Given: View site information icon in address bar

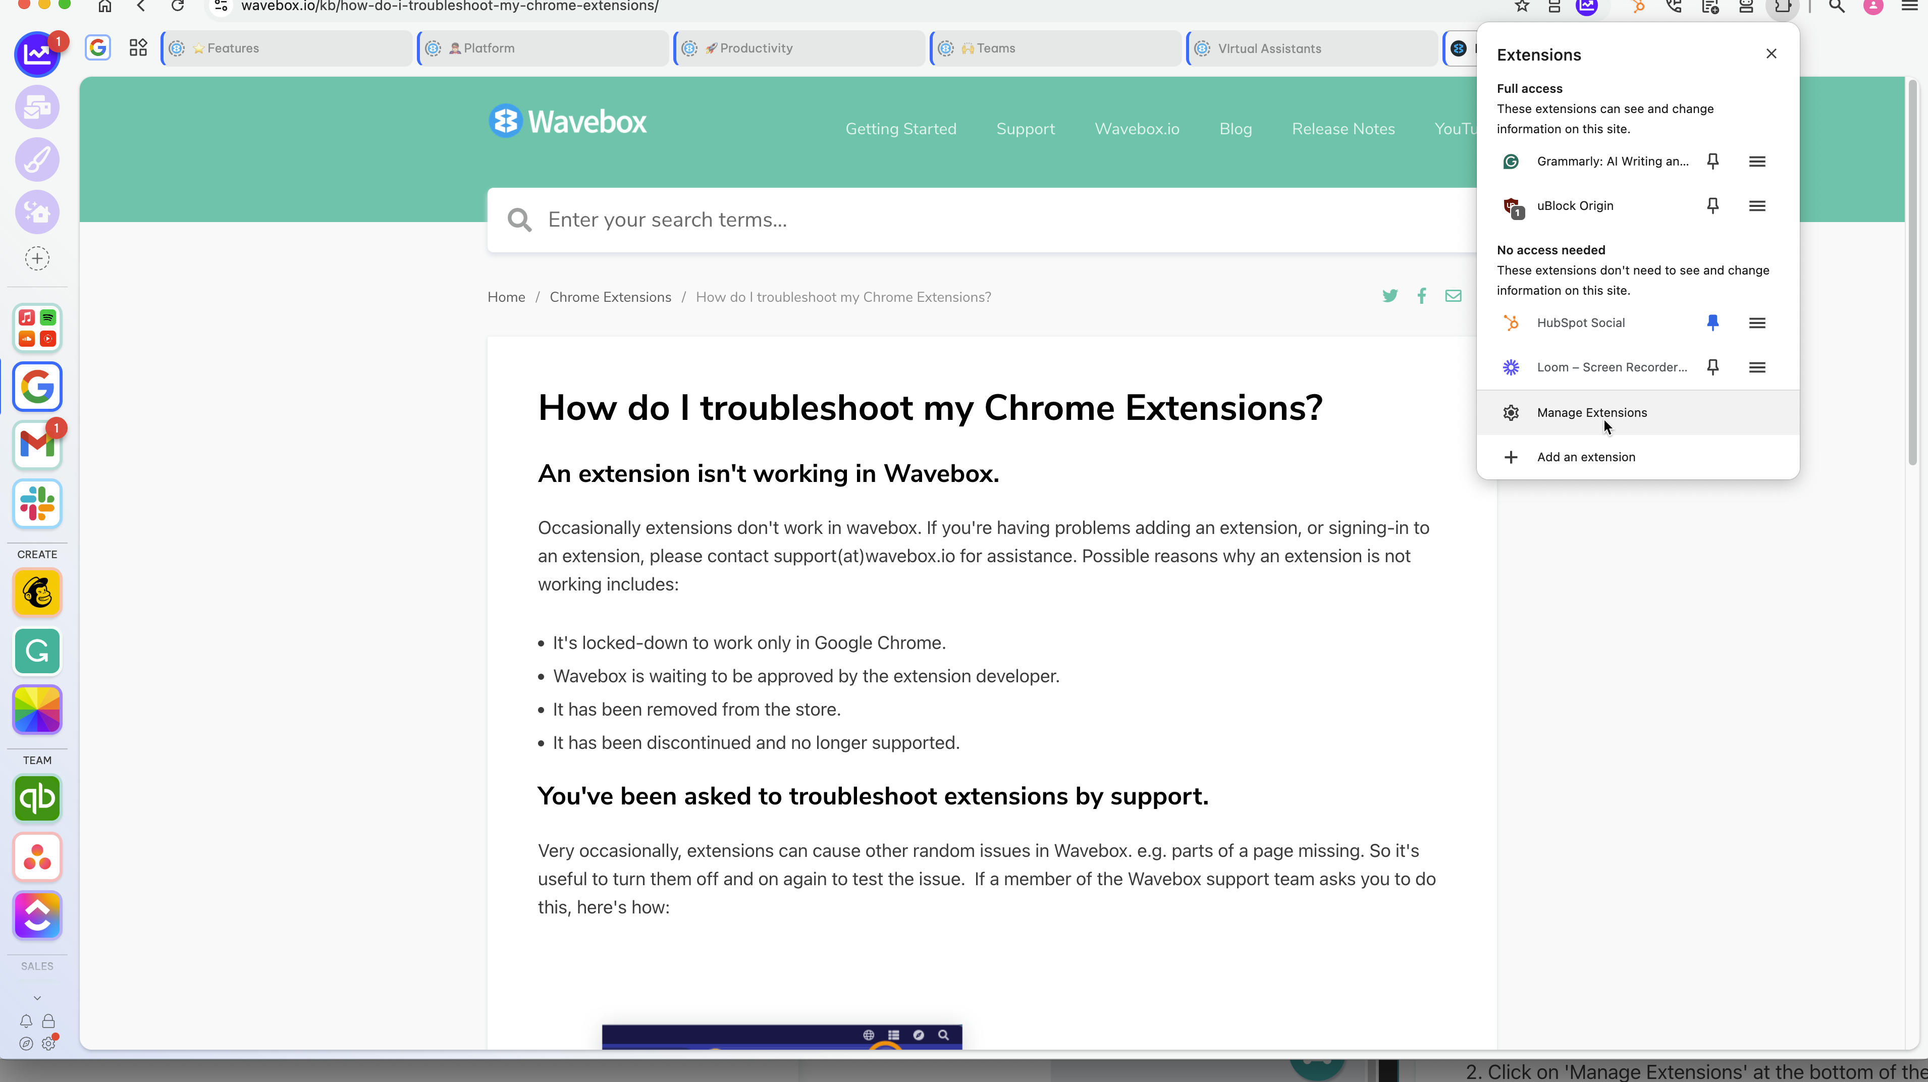Looking at the screenshot, I should (221, 6).
